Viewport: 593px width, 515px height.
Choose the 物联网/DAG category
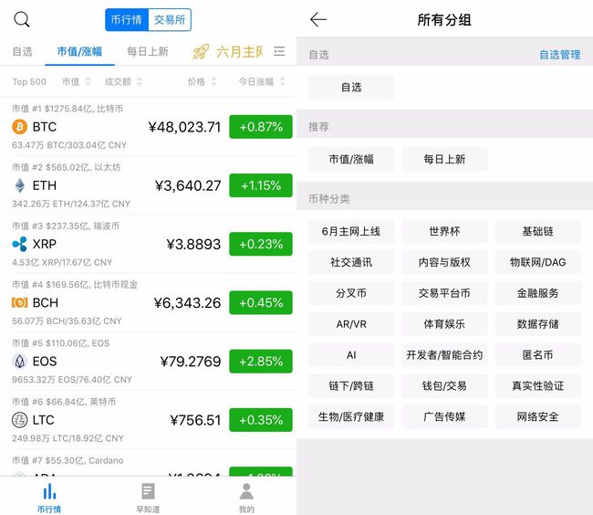(x=537, y=262)
